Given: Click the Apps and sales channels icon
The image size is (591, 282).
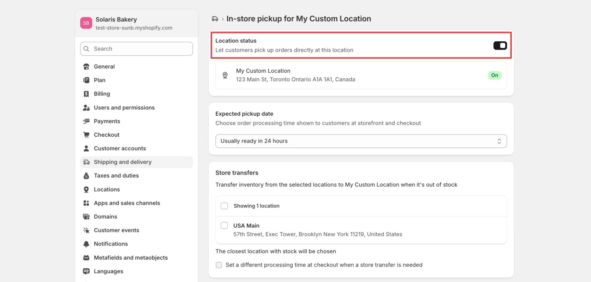Looking at the screenshot, I should [x=86, y=203].
